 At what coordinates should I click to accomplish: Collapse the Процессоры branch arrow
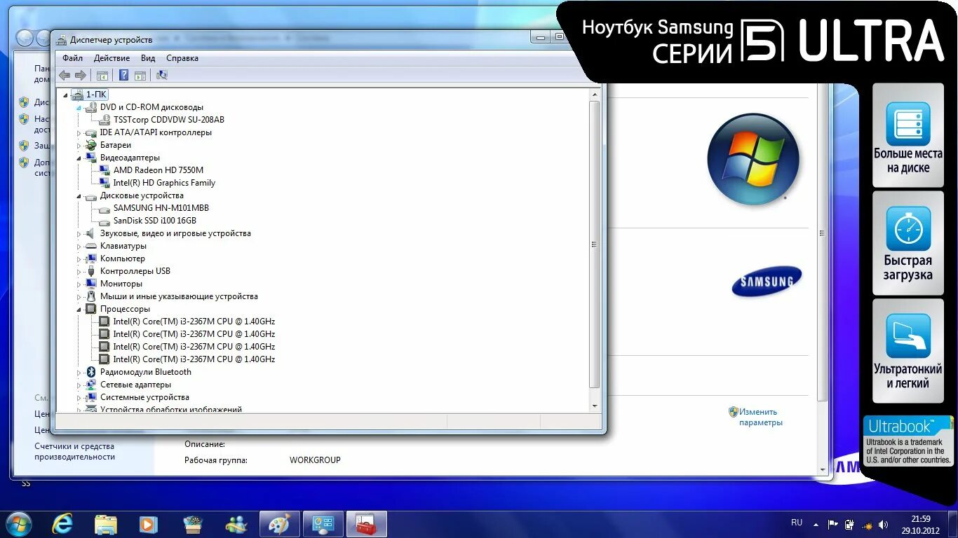pyautogui.click(x=79, y=309)
